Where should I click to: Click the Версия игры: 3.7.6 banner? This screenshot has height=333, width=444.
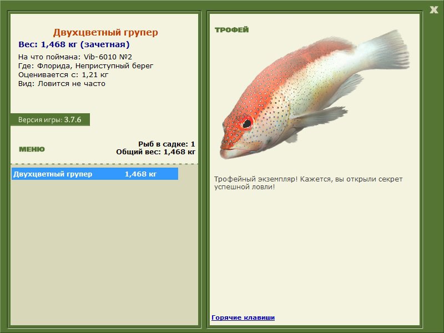coord(50,119)
